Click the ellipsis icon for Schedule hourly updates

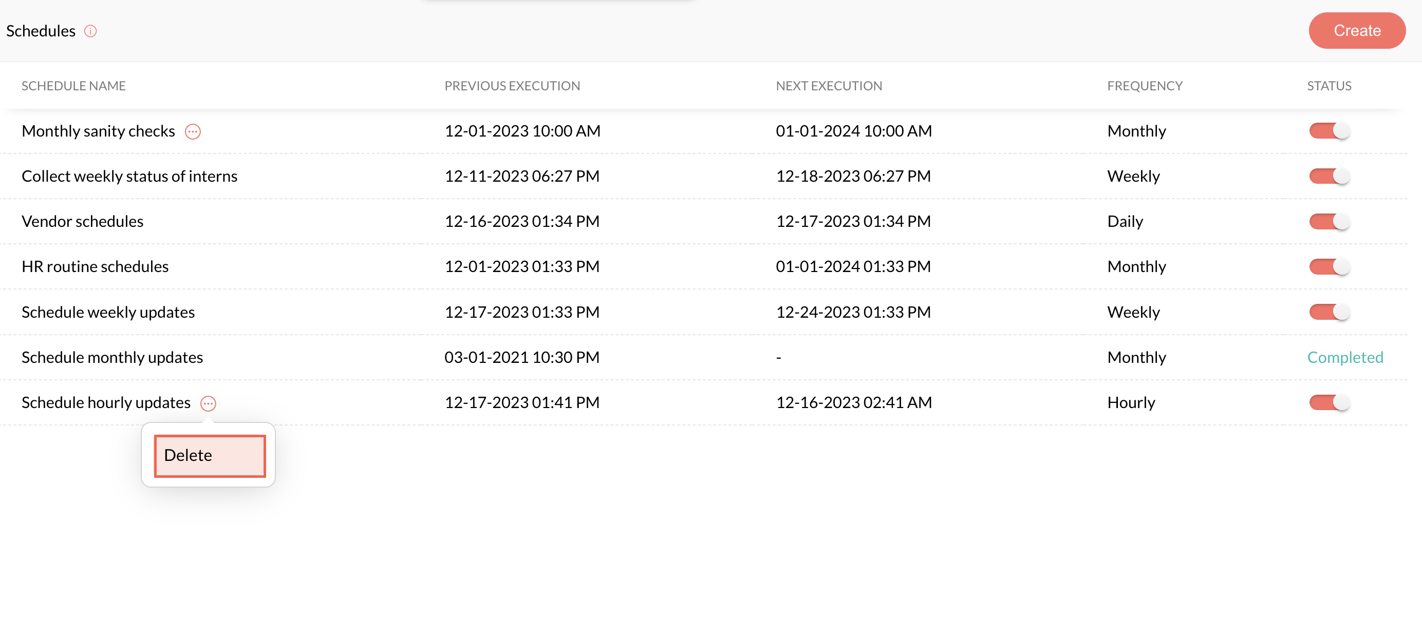click(208, 403)
